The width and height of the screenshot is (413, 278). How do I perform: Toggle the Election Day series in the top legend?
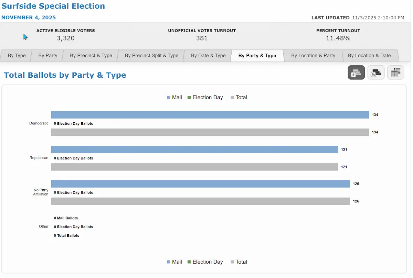tap(205, 97)
